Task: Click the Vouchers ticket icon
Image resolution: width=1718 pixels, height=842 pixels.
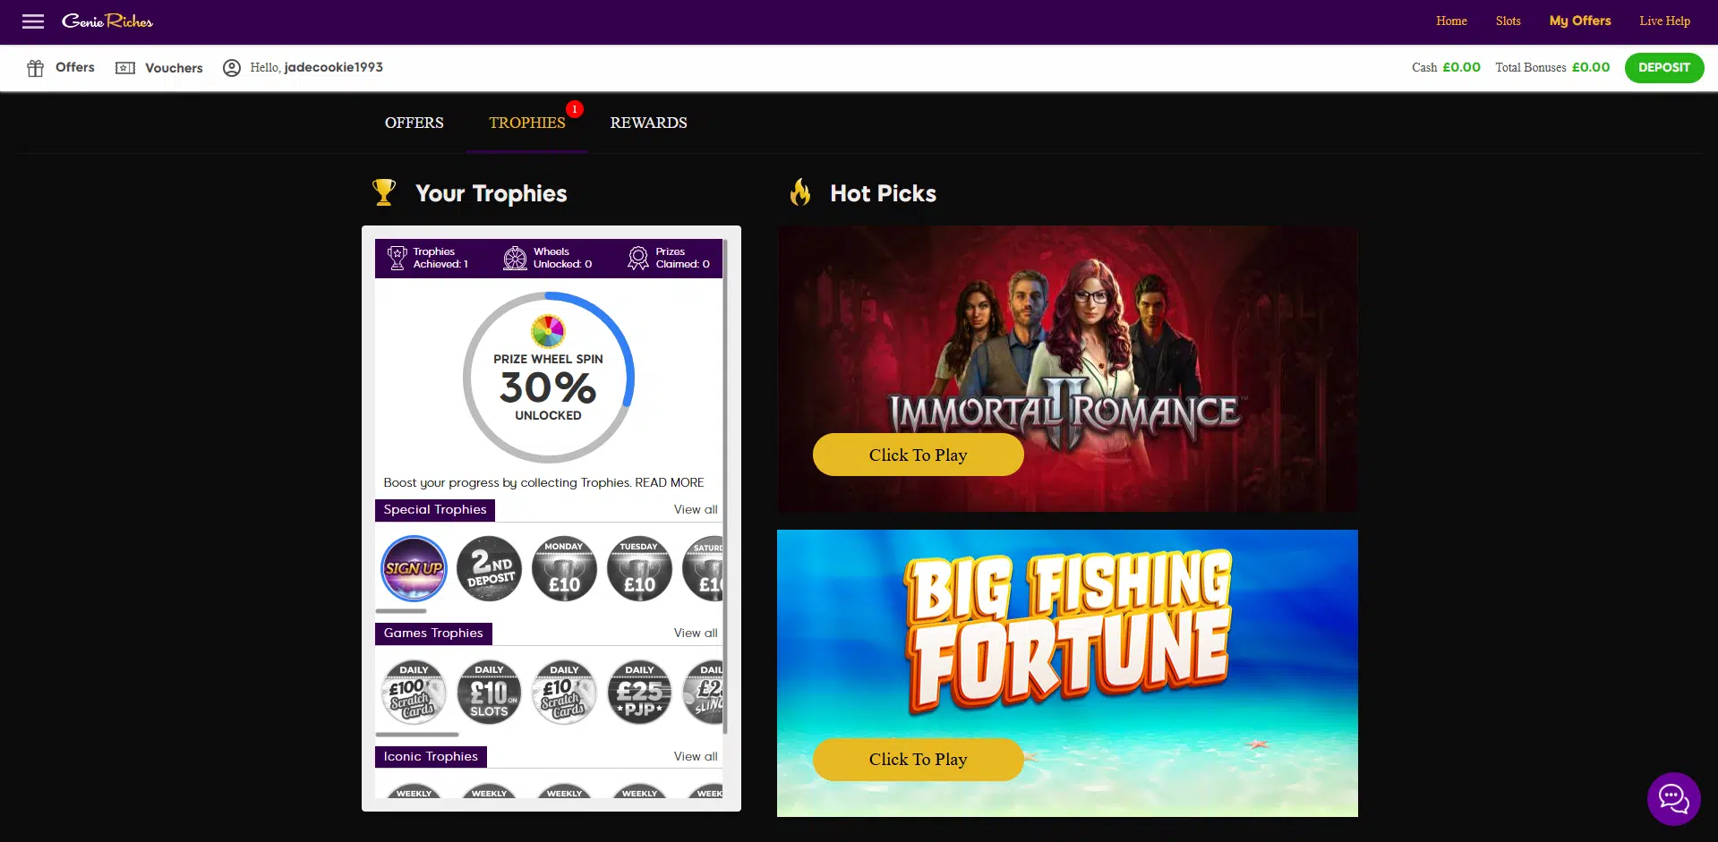Action: pyautogui.click(x=125, y=68)
